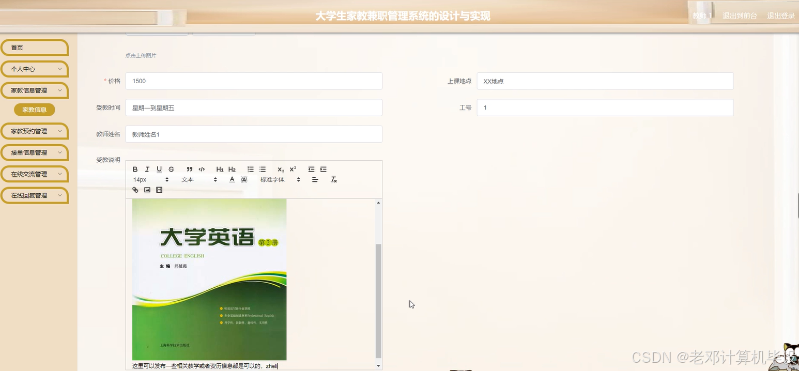The height and width of the screenshot is (371, 799).
Task: Click 退出登录 in the header
Action: (x=780, y=16)
